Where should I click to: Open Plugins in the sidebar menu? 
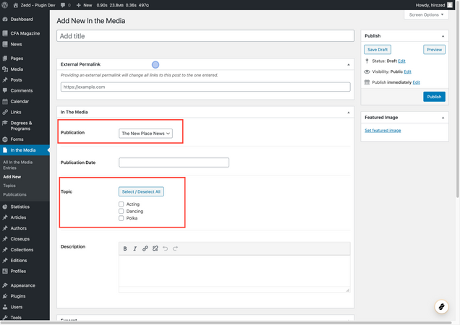coord(18,296)
